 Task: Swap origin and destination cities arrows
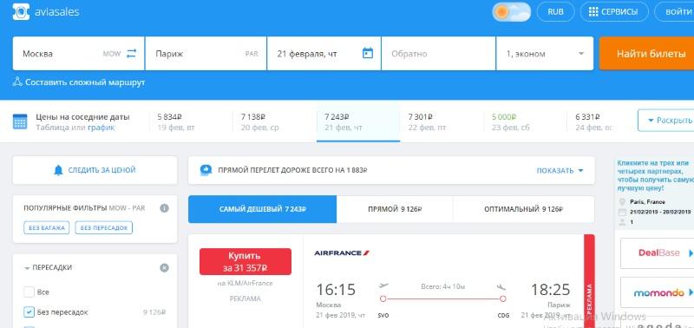(x=132, y=54)
